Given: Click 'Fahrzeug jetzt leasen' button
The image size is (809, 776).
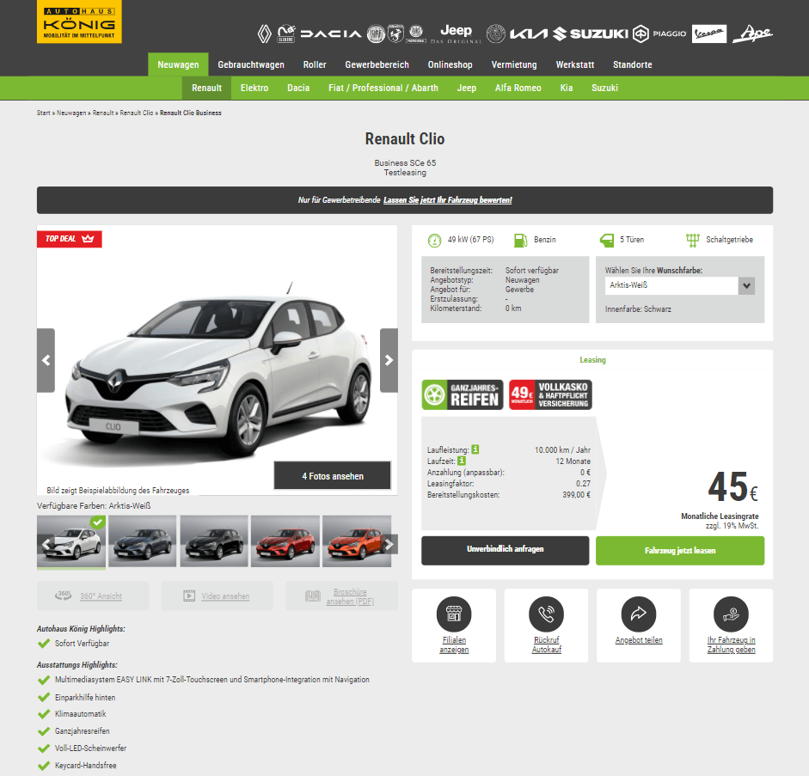Looking at the screenshot, I should click(680, 550).
